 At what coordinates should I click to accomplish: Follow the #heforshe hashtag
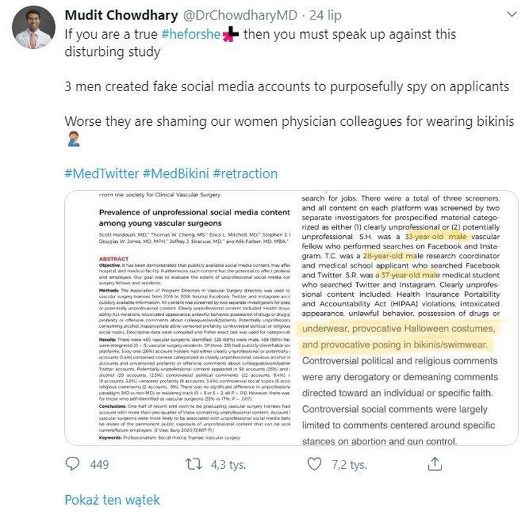tap(191, 35)
